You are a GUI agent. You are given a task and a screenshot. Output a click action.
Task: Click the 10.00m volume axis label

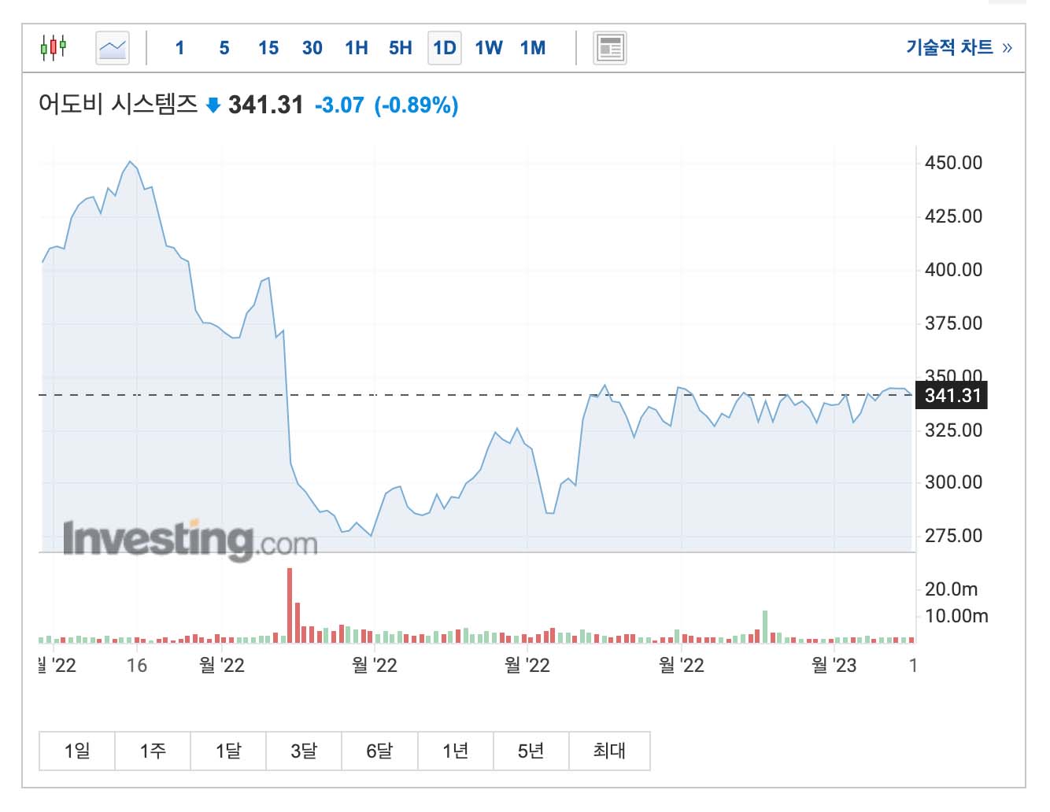click(956, 616)
